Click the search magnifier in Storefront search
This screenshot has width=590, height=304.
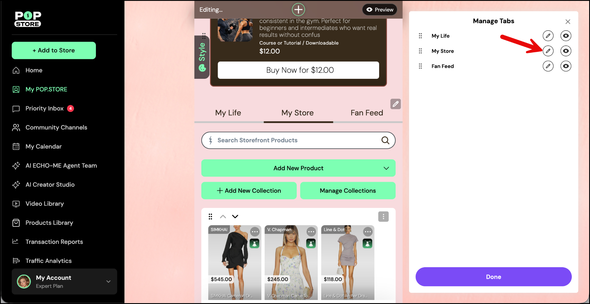coord(385,140)
